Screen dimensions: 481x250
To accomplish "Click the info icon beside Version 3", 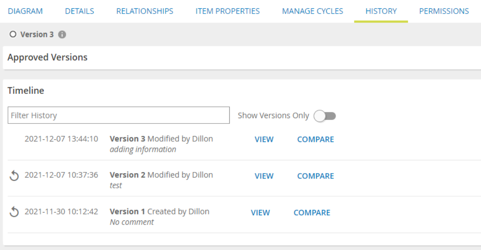I will point(62,34).
